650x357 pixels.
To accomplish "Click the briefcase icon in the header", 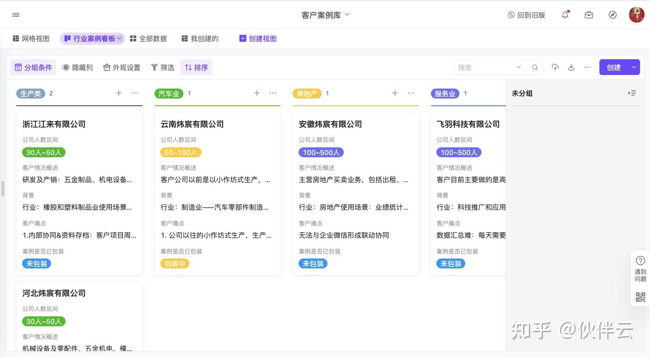I will click(589, 15).
